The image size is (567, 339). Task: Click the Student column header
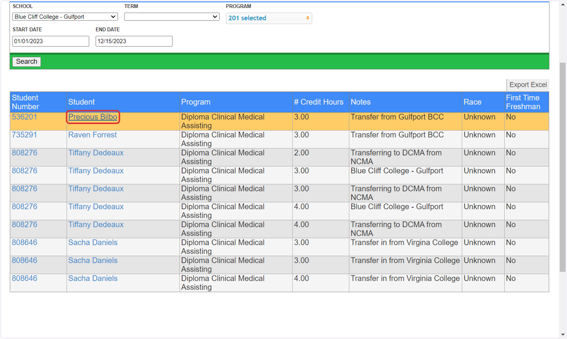coord(123,102)
